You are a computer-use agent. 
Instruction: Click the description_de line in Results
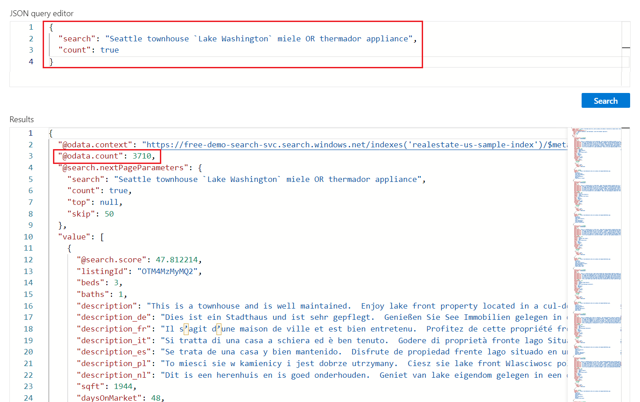tap(322, 317)
